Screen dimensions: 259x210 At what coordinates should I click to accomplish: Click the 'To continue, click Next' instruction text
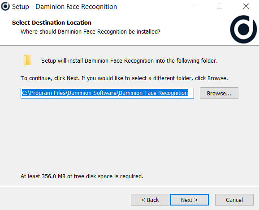[124, 78]
